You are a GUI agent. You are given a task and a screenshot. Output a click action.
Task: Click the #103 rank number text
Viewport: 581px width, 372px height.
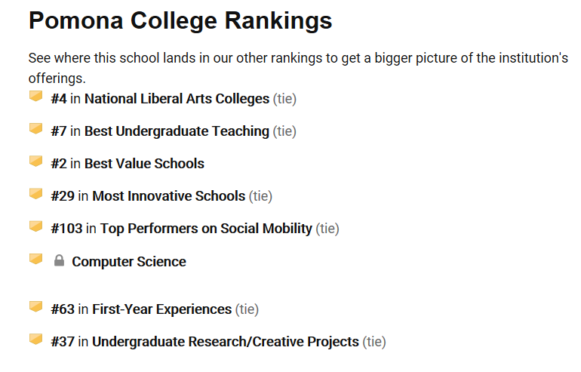point(66,229)
